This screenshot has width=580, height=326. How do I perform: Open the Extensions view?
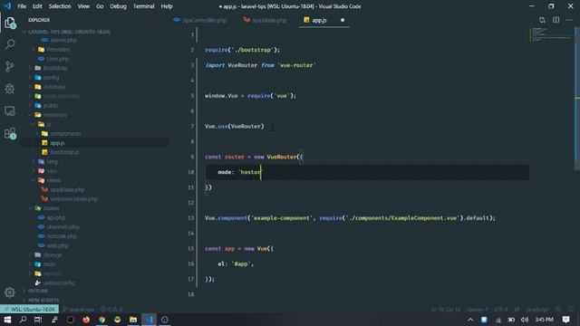point(10,133)
